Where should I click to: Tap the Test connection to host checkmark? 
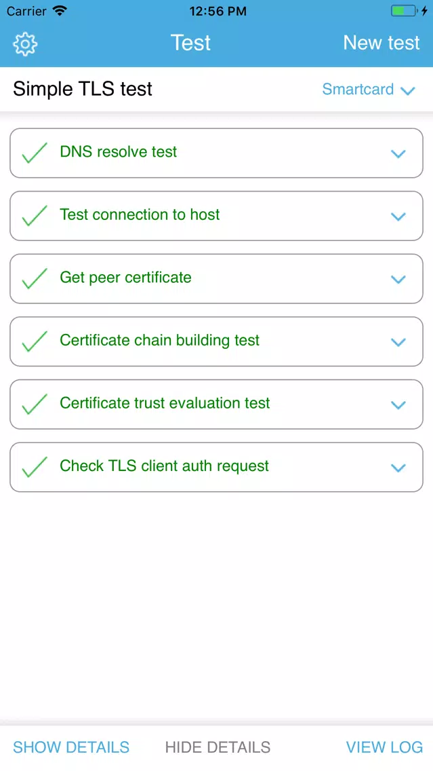click(35, 216)
